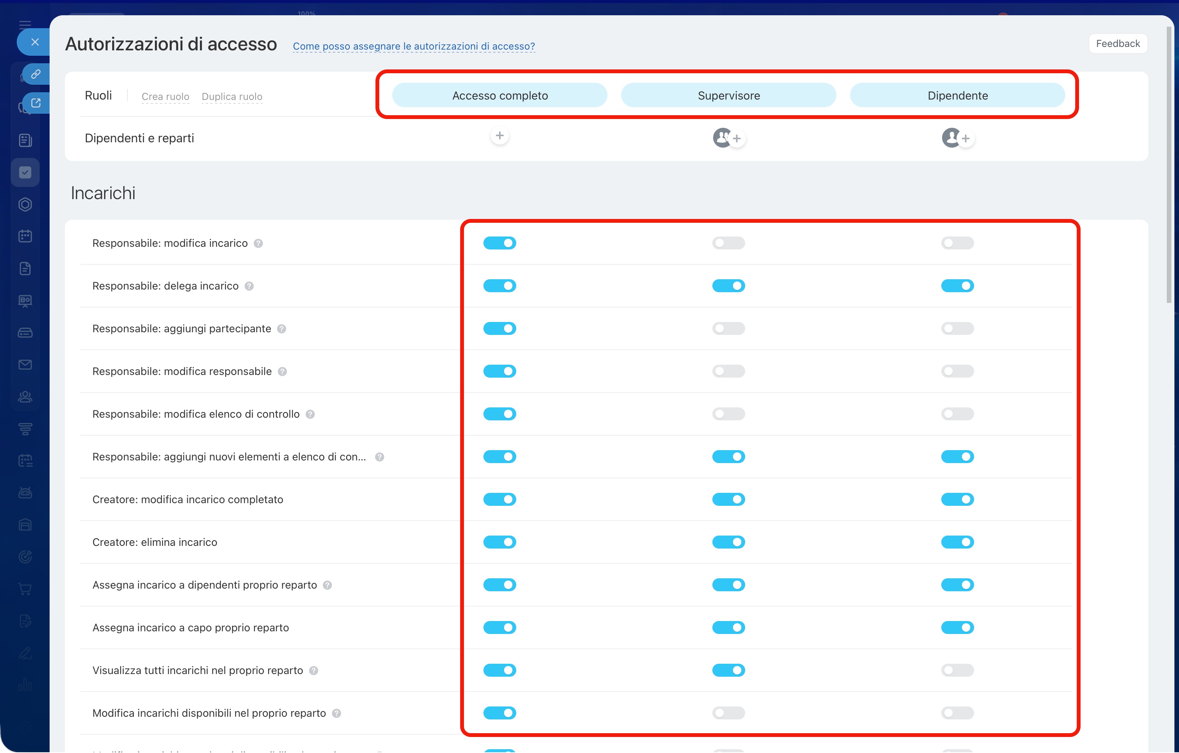1179x753 pixels.
Task: Click help icon beside Visualizza tutti incarichi
Action: pos(314,671)
